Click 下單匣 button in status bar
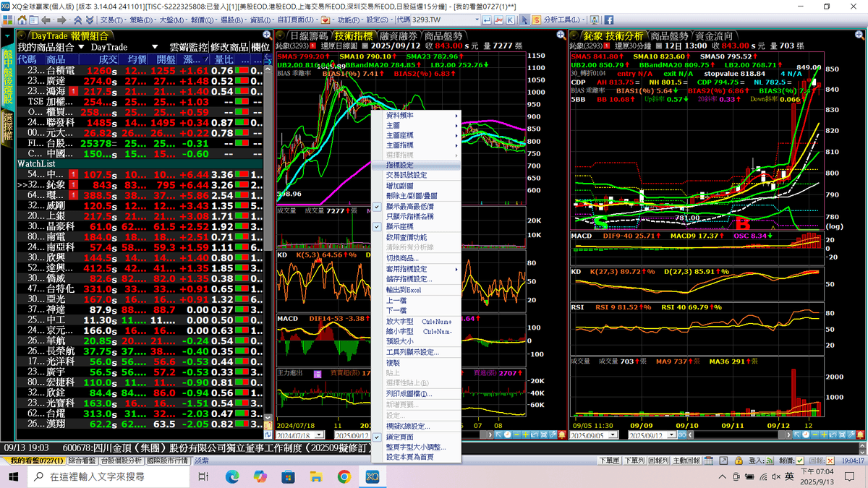The height and width of the screenshot is (488, 868). 609,461
